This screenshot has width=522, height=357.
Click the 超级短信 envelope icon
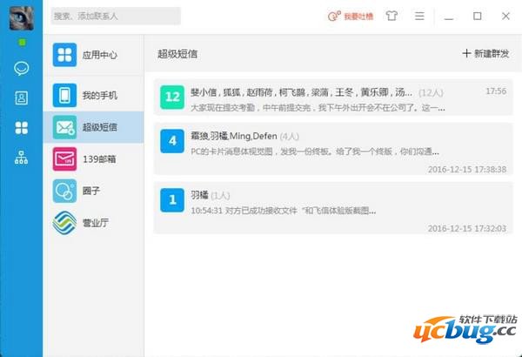(x=64, y=127)
